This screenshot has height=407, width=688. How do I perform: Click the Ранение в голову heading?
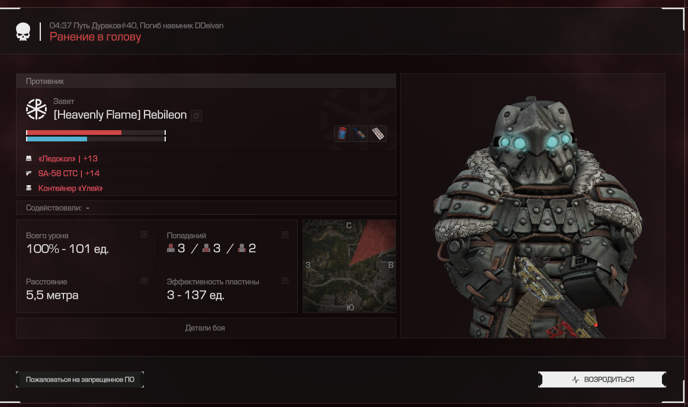[x=95, y=37]
